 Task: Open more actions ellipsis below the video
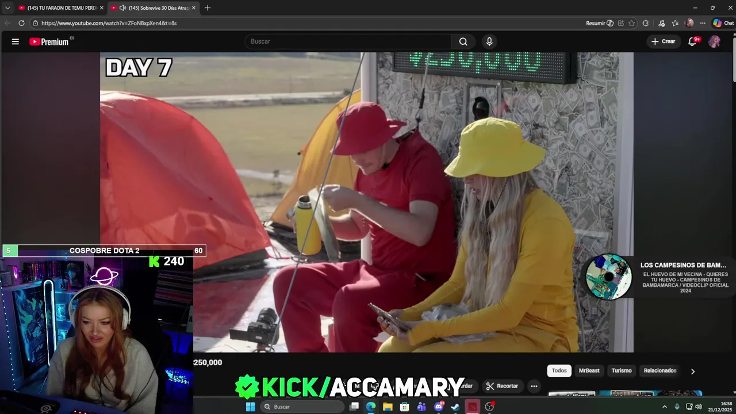[x=534, y=386]
